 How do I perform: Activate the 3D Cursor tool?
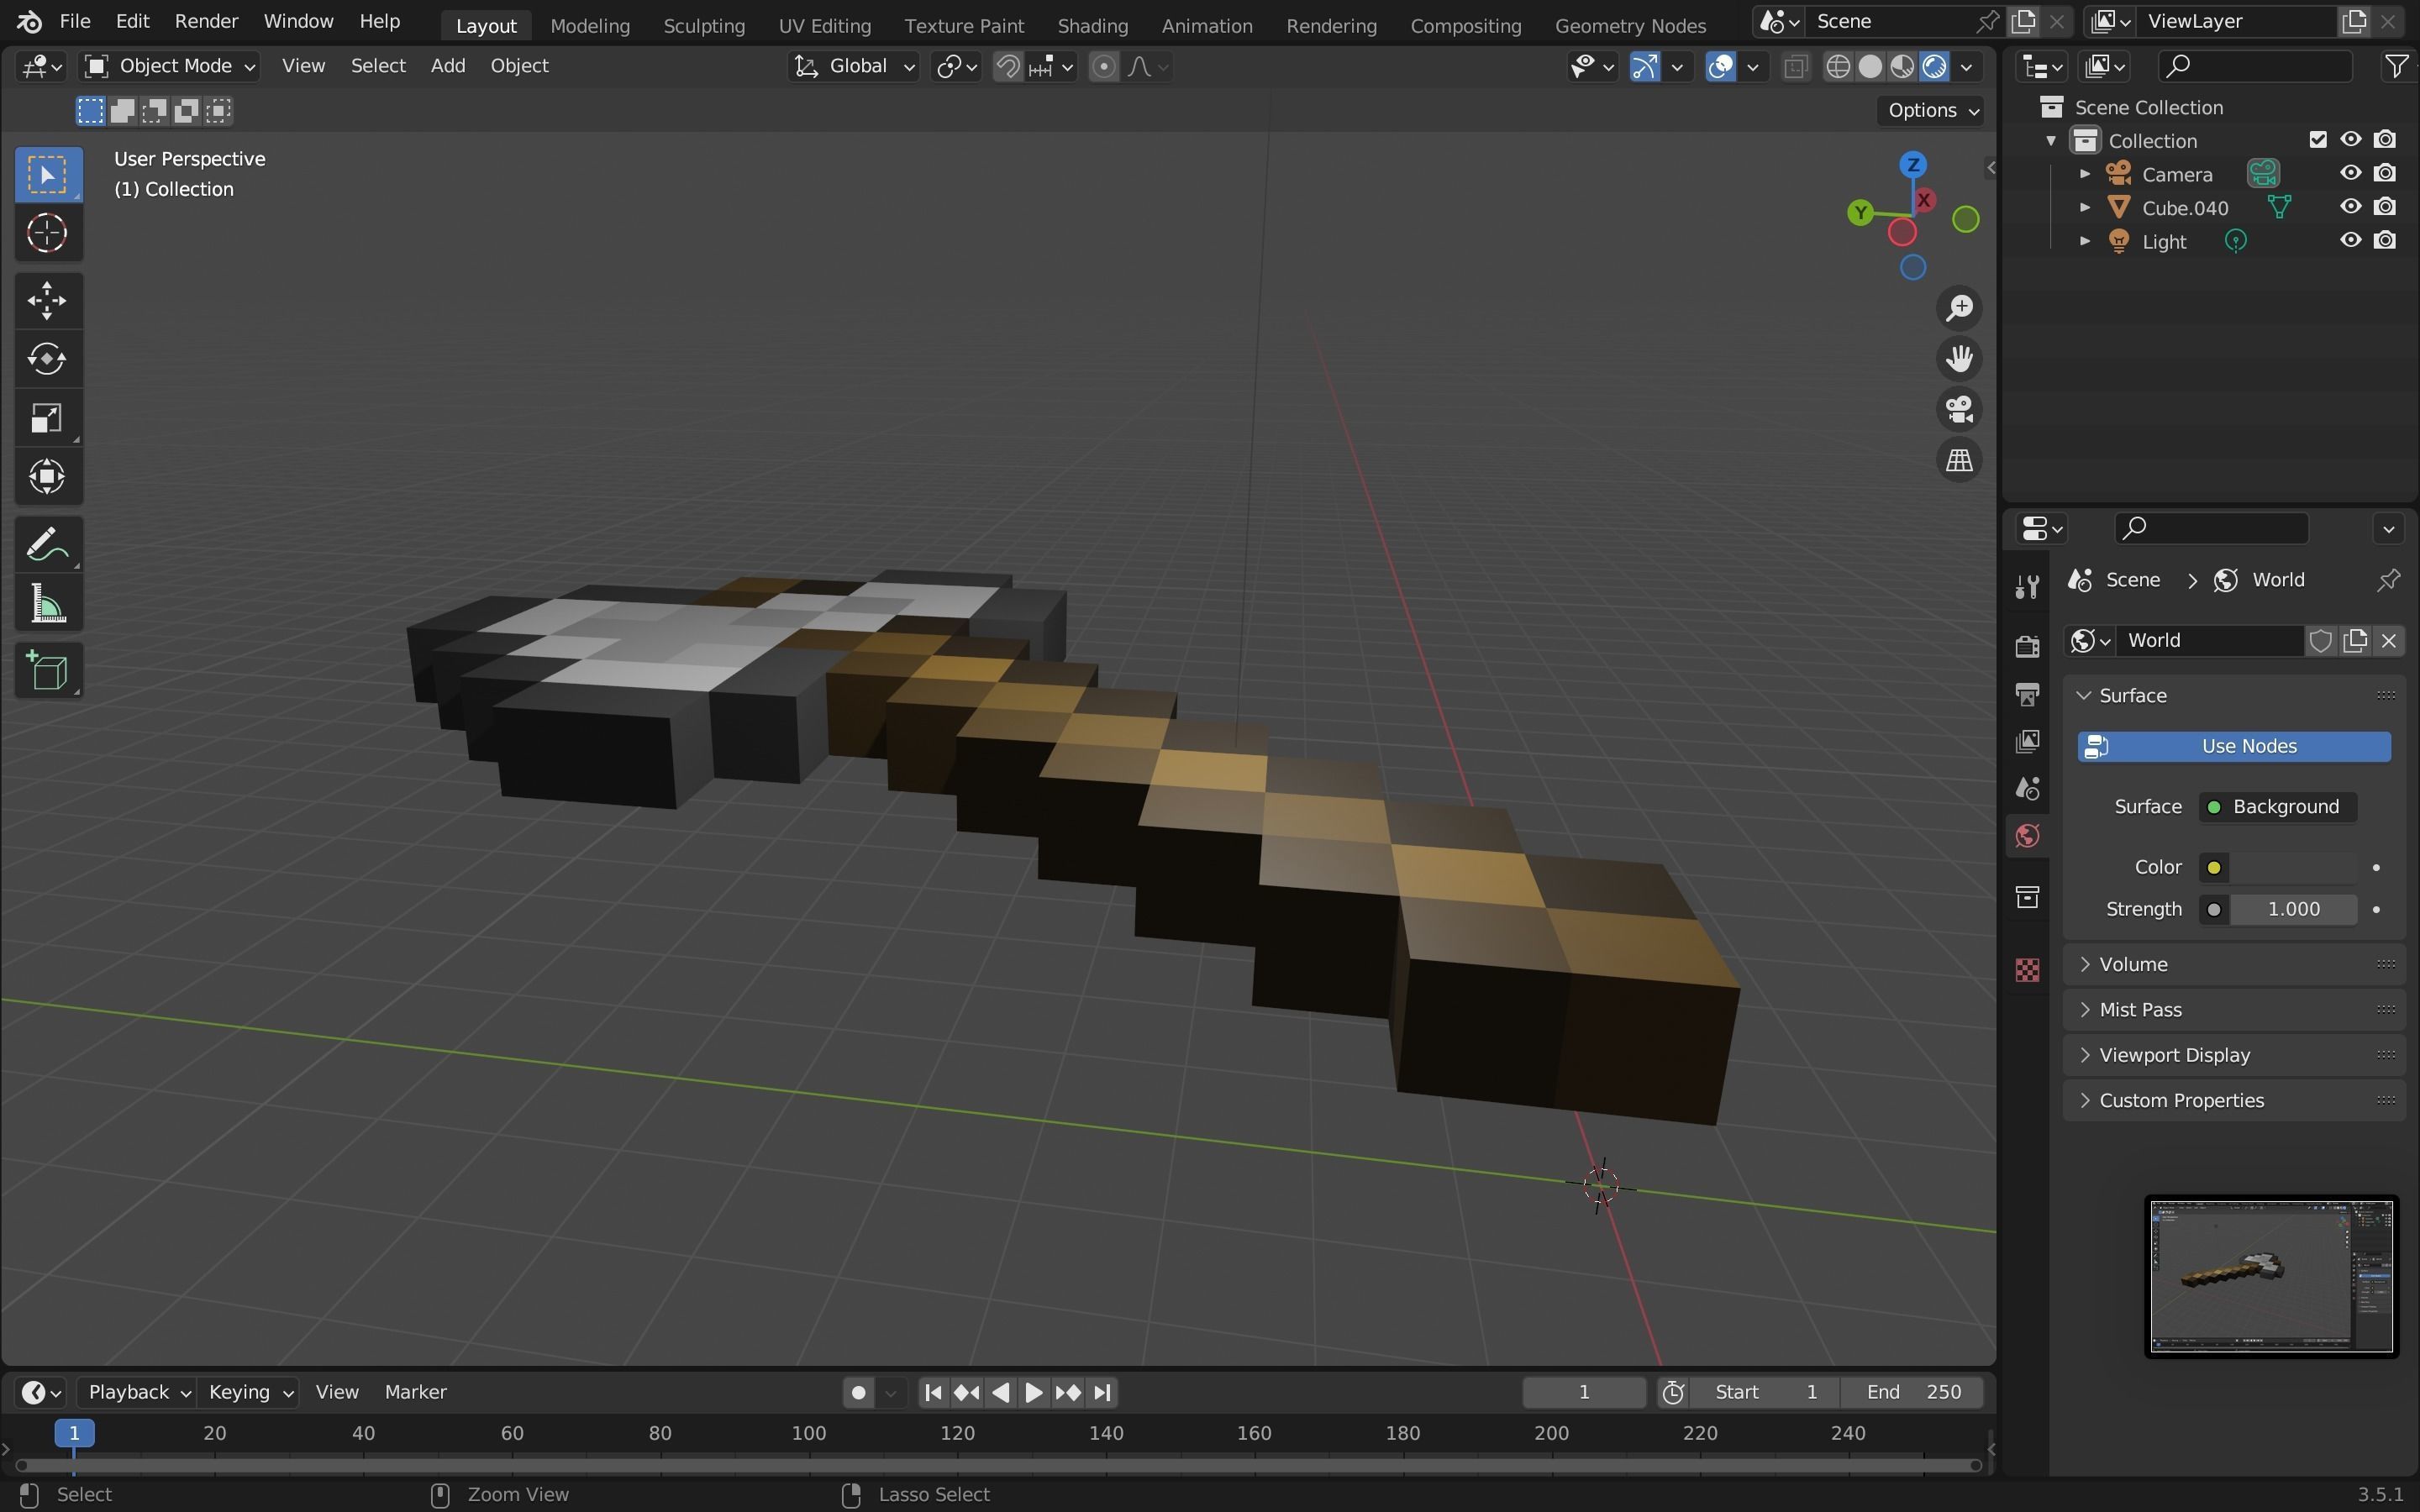pyautogui.click(x=47, y=233)
